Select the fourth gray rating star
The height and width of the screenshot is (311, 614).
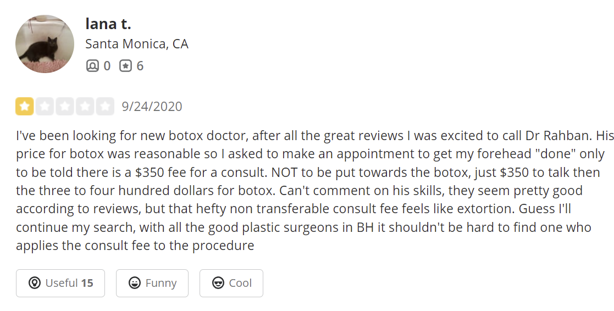point(85,106)
